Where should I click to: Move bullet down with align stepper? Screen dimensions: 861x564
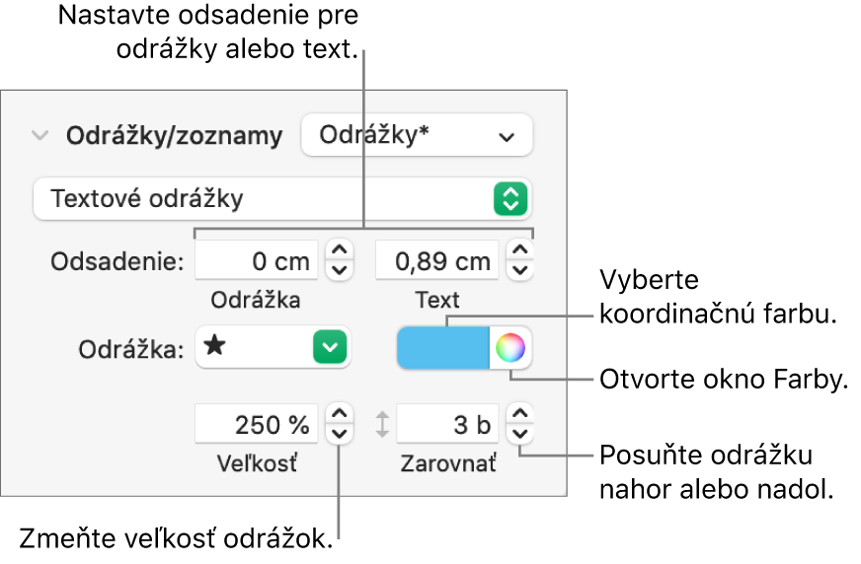pyautogui.click(x=519, y=433)
